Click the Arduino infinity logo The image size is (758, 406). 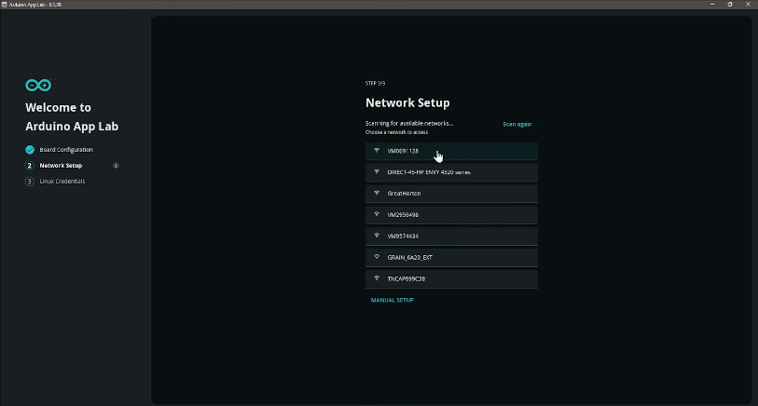click(38, 86)
